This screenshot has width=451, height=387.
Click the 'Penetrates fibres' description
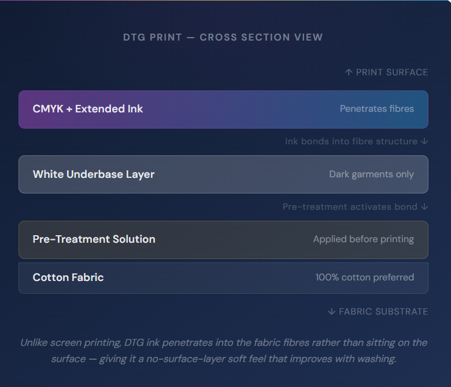[377, 109]
